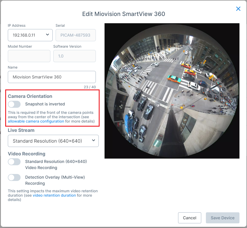Open the allowable camera configuration link
The width and height of the screenshot is (247, 228).
36,121
